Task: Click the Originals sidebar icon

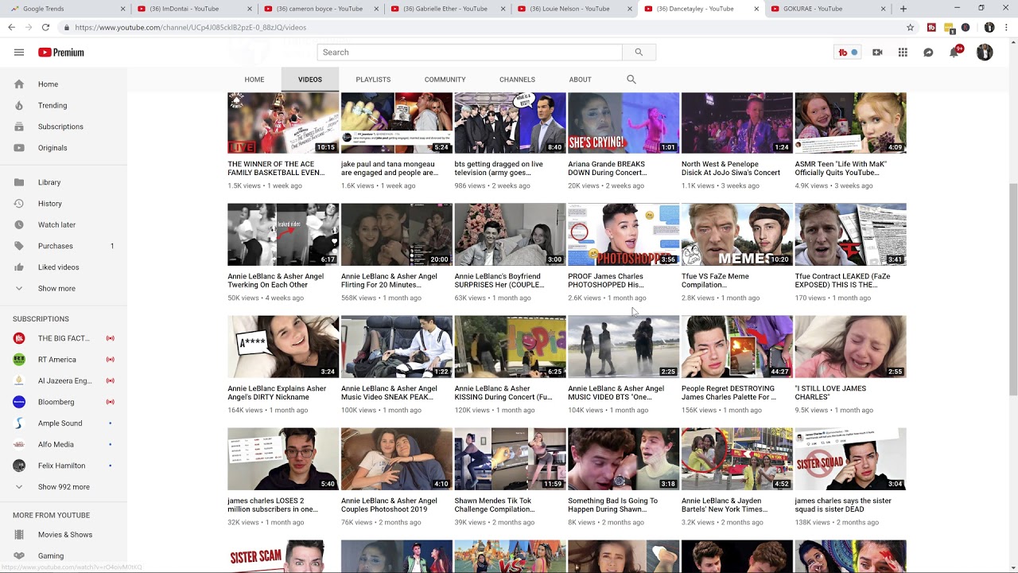Action: 19,148
